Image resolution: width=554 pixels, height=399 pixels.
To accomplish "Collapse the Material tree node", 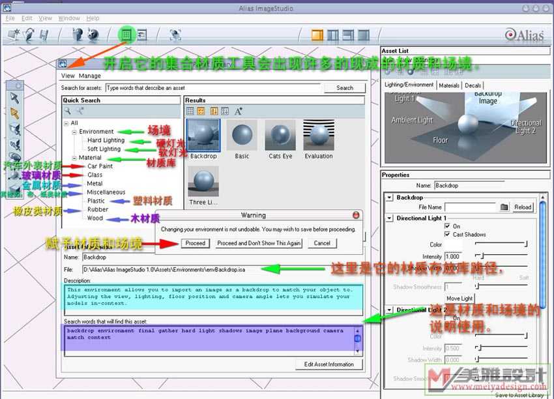I will [x=75, y=158].
